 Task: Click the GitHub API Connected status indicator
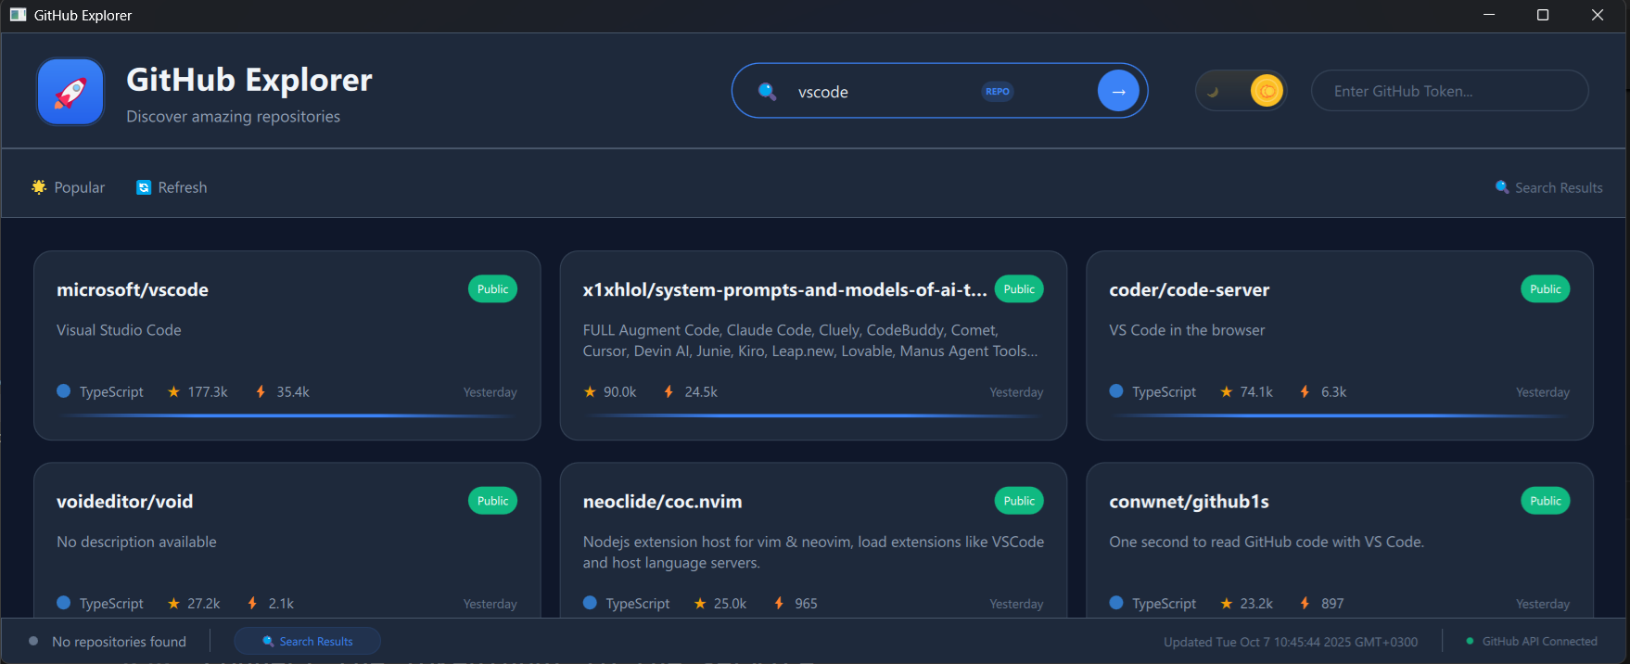pos(1532,641)
